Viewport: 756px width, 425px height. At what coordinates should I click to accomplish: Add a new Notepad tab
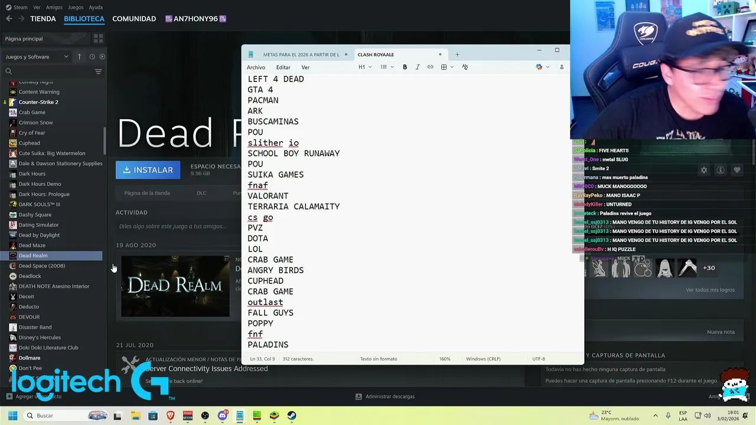point(457,54)
